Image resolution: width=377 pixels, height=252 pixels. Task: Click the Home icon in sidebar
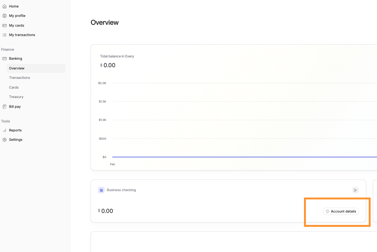(x=5, y=6)
